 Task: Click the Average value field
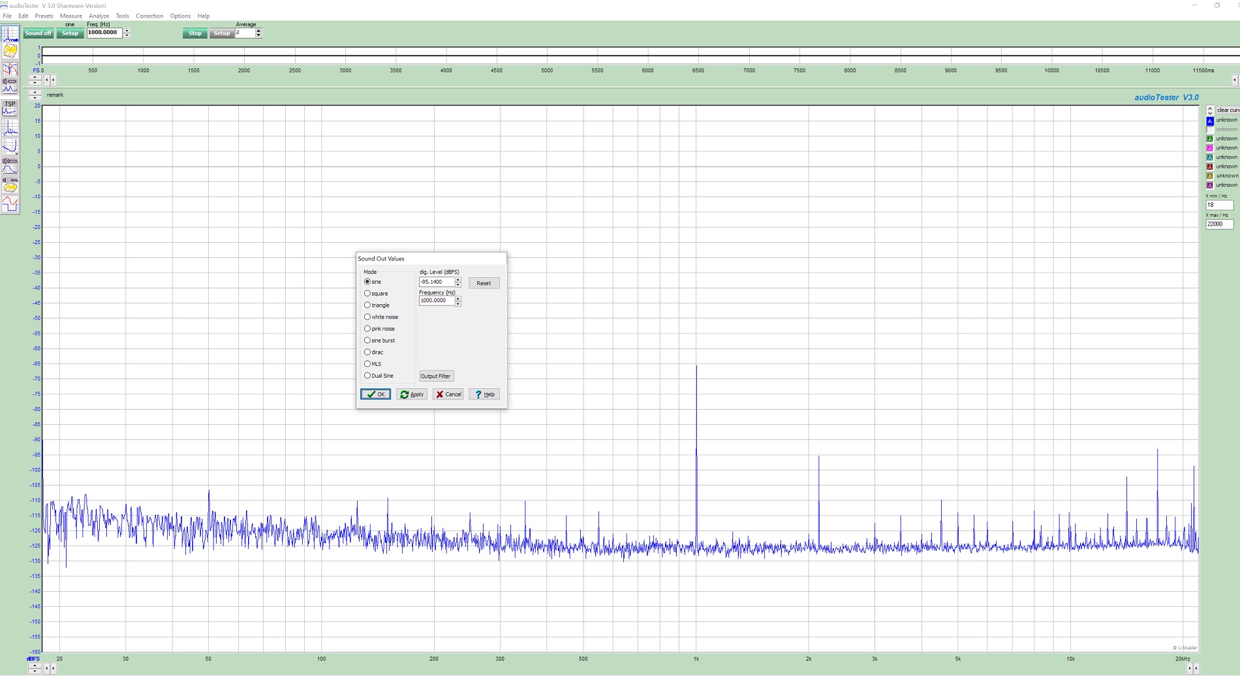click(x=245, y=33)
